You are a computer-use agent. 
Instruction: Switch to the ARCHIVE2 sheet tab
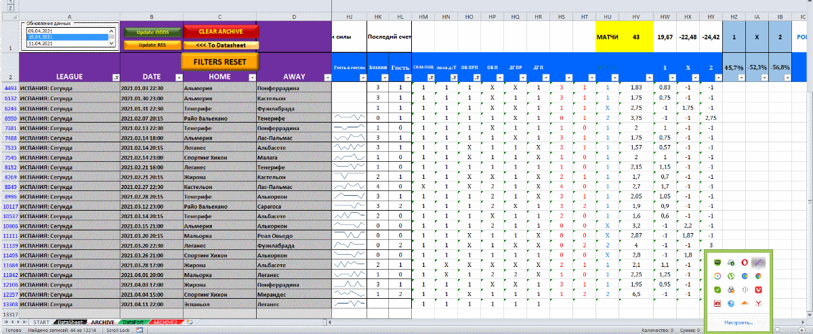[x=165, y=322]
